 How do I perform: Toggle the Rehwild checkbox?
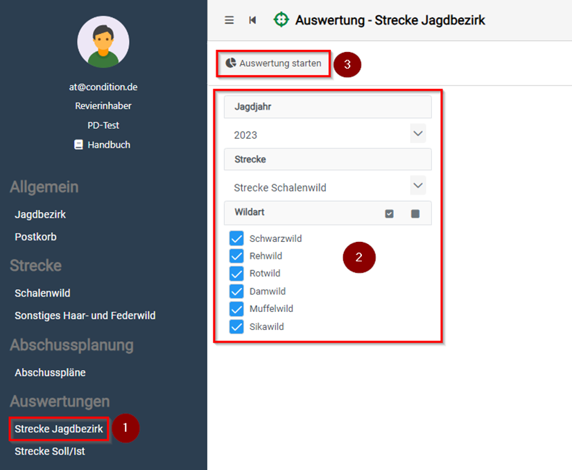point(236,256)
